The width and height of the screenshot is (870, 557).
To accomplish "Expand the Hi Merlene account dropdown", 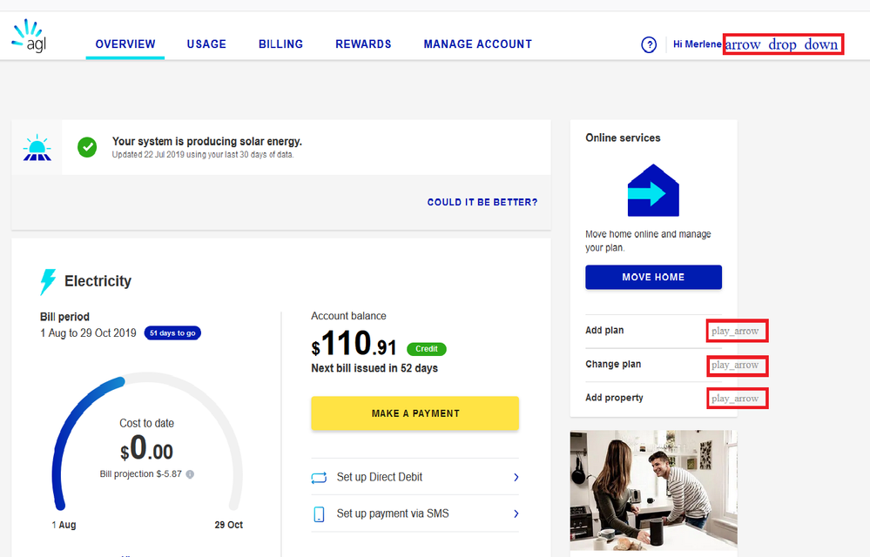I will tap(782, 44).
